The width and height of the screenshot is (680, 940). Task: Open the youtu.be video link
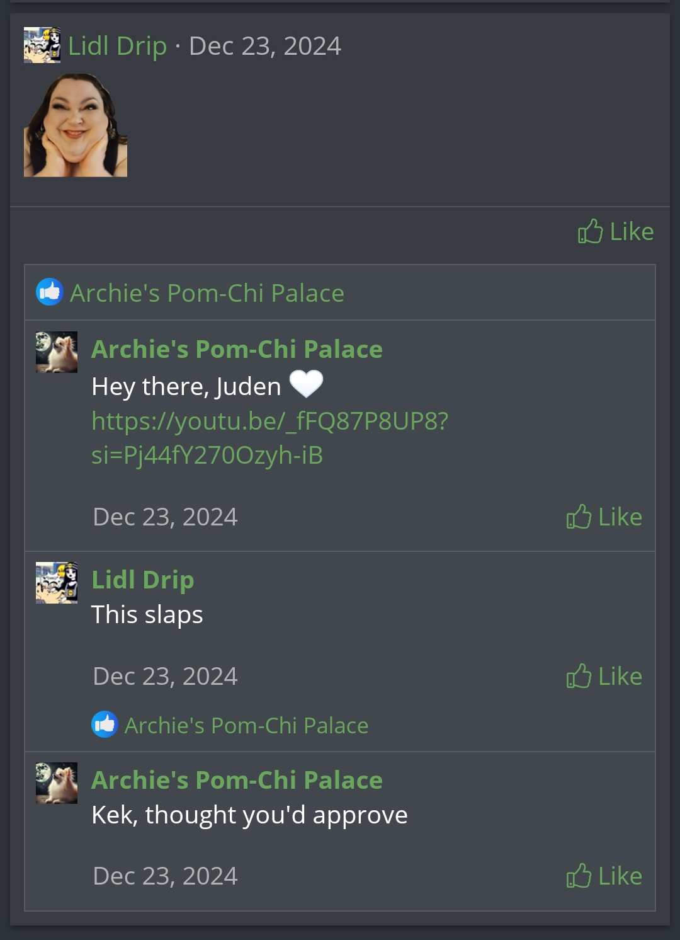pos(269,438)
